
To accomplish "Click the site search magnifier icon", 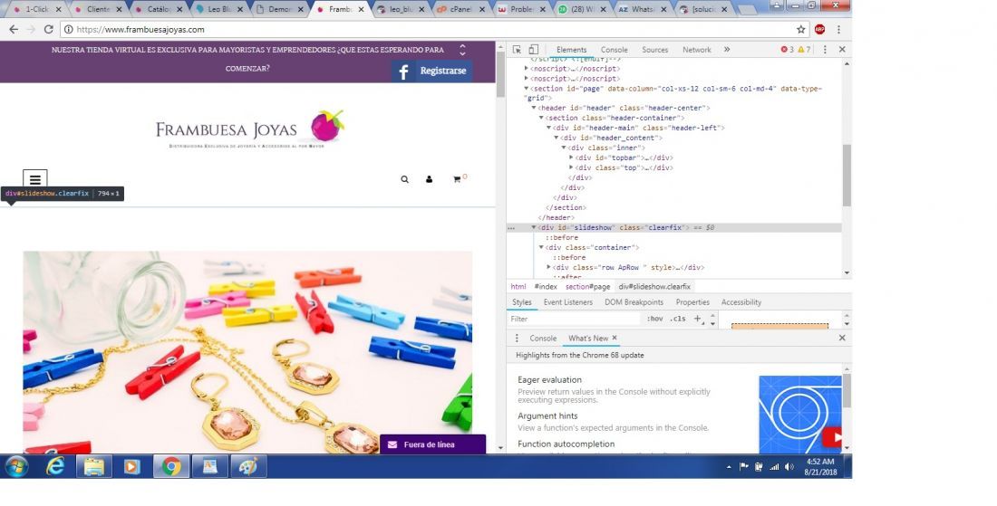I will (404, 179).
